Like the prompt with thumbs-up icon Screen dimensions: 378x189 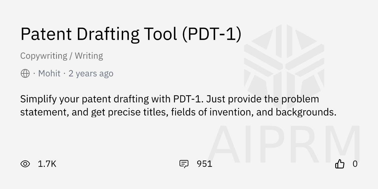[340, 164]
